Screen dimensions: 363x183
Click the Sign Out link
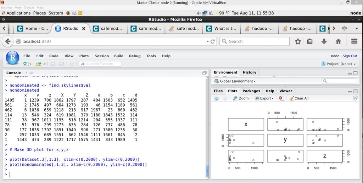click(350, 56)
